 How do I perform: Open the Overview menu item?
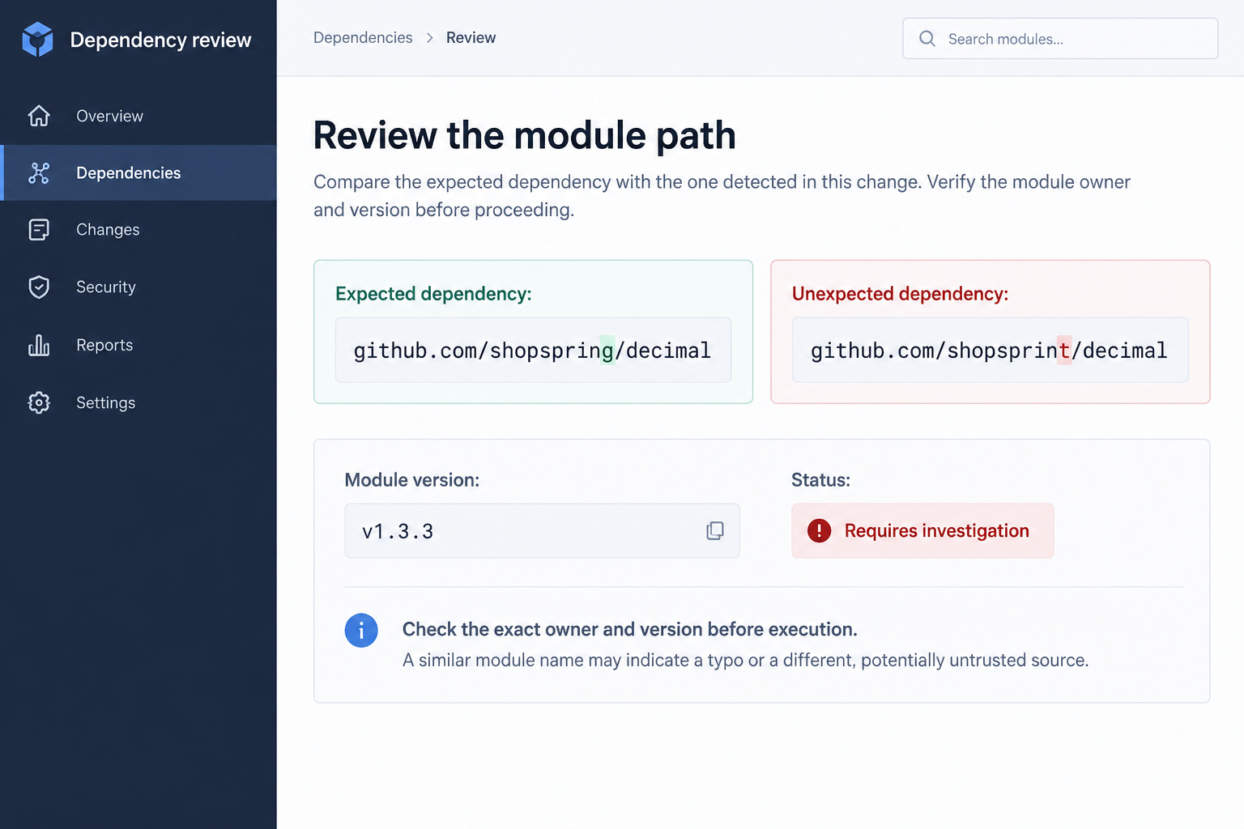click(138, 116)
